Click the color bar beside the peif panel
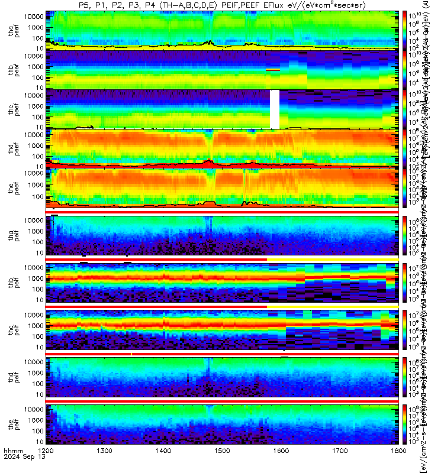444x473 pixels. 405,425
